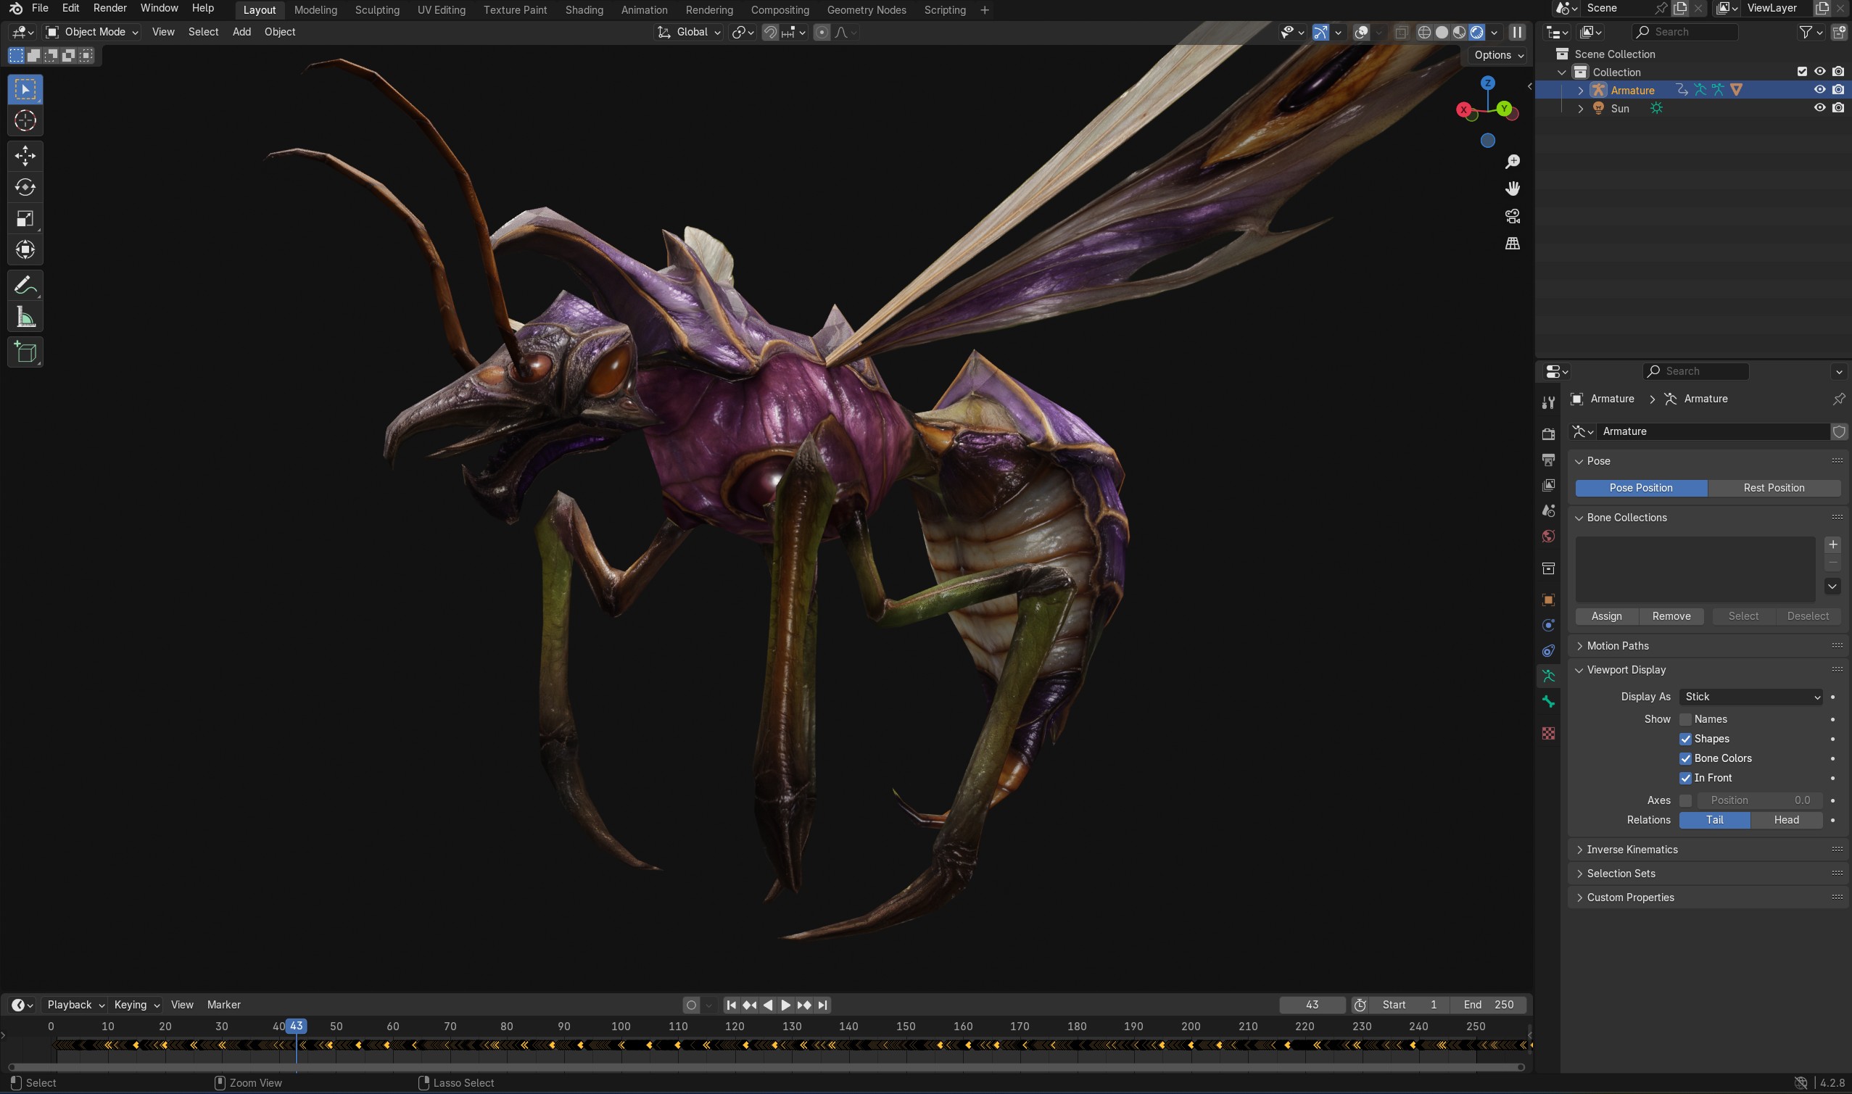This screenshot has width=1852, height=1094.
Task: Uncheck the In Front checkbox
Action: coord(1685,778)
